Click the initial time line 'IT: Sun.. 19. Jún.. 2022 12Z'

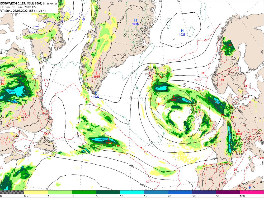[18, 7]
